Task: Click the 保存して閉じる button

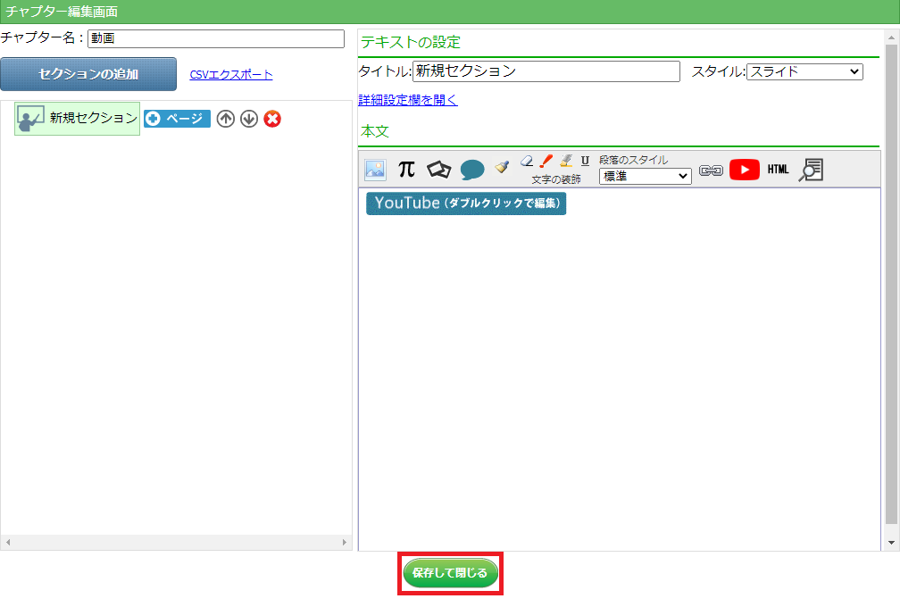Action: pos(450,573)
